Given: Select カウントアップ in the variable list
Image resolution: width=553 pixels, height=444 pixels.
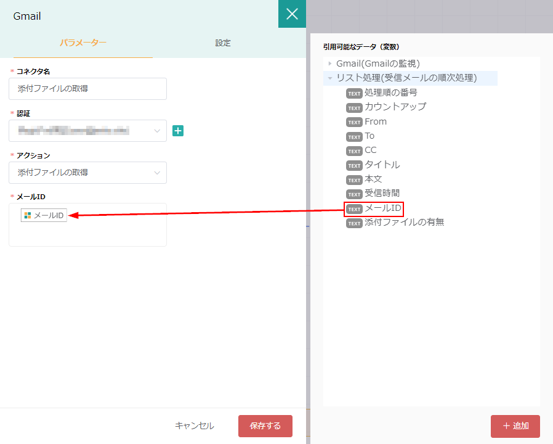Looking at the screenshot, I should pyautogui.click(x=395, y=107).
